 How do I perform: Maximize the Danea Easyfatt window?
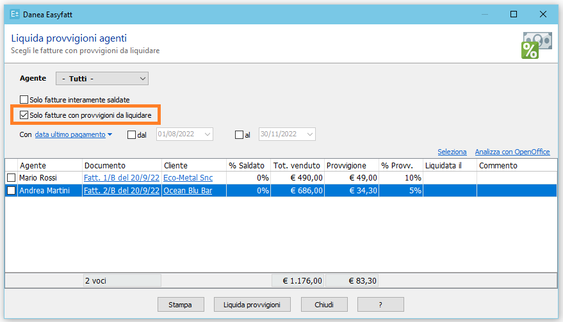pos(514,14)
